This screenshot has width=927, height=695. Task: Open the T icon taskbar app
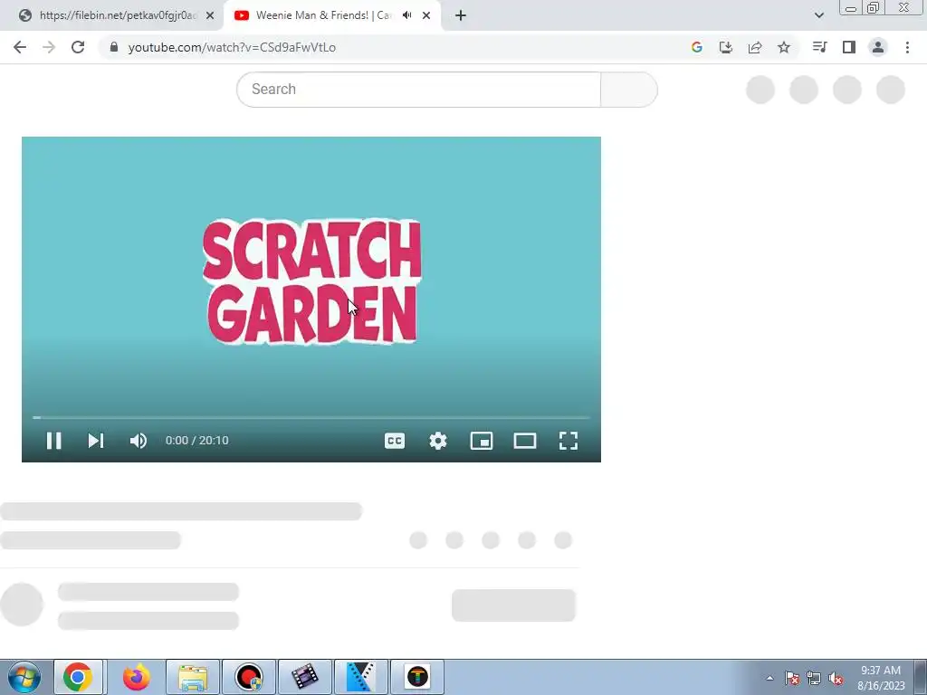point(416,677)
